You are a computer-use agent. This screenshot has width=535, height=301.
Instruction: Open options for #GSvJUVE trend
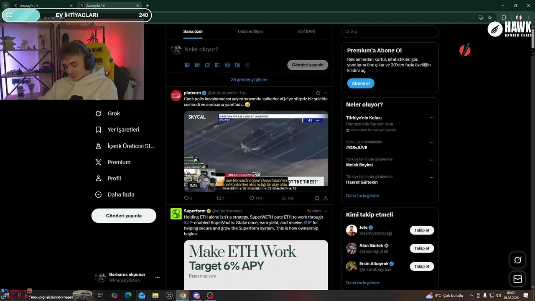(x=431, y=143)
